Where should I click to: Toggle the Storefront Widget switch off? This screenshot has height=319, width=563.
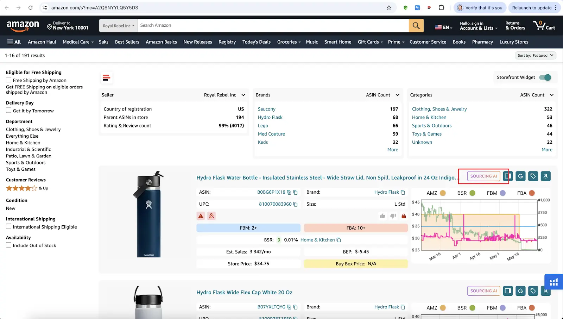[x=546, y=77]
